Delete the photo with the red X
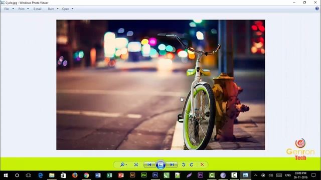Viewport: 321px width, 180px height. tap(202, 164)
